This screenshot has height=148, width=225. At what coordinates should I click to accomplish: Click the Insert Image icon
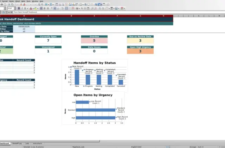coord(70,5)
